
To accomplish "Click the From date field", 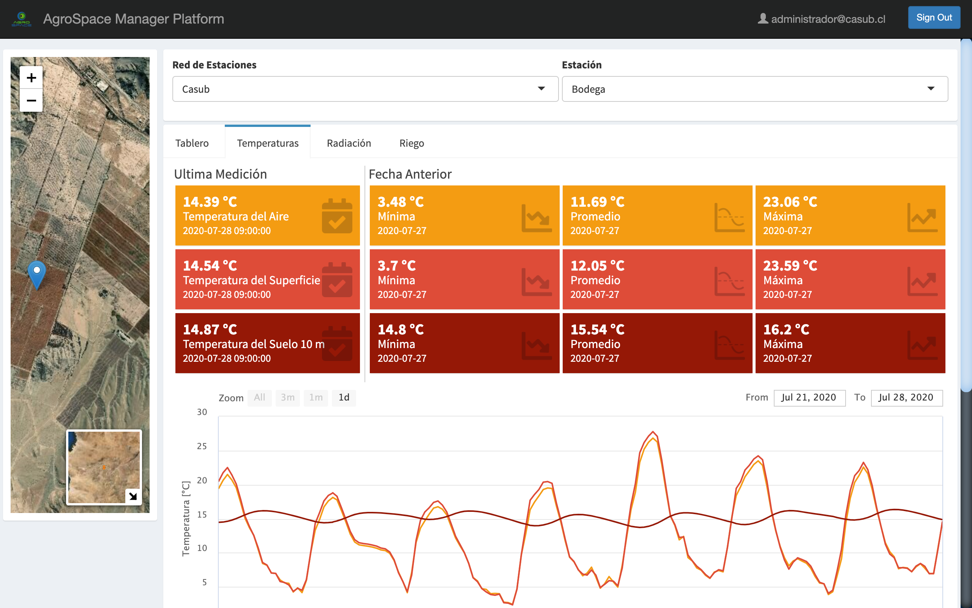I will point(809,398).
